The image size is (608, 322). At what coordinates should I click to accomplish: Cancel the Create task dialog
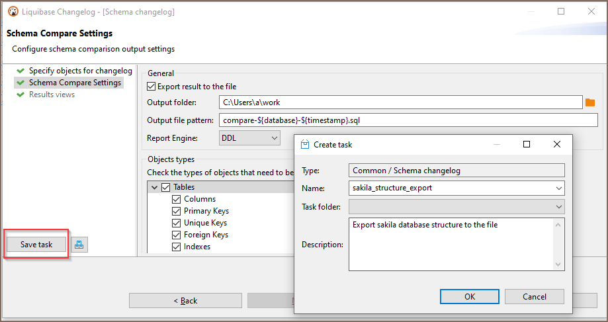[x=535, y=297]
